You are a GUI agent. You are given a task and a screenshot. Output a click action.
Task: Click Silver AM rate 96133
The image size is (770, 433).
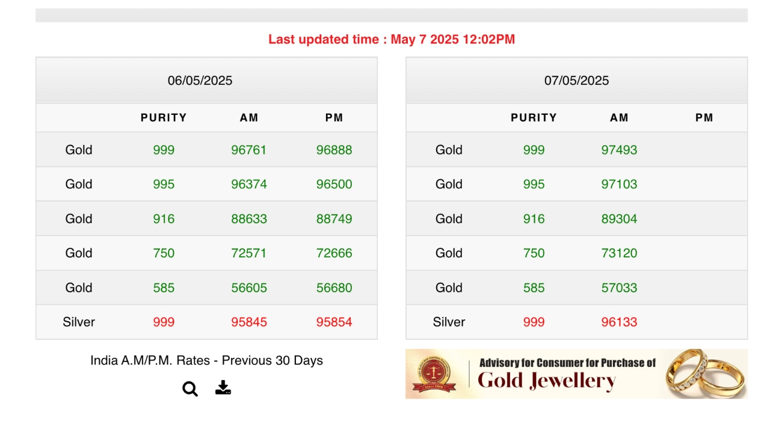(619, 322)
